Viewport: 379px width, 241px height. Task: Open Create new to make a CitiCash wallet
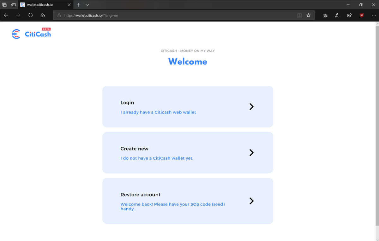(188, 153)
